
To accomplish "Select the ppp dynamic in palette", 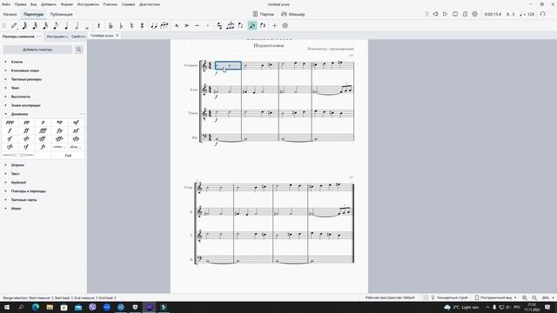I will click(x=10, y=123).
